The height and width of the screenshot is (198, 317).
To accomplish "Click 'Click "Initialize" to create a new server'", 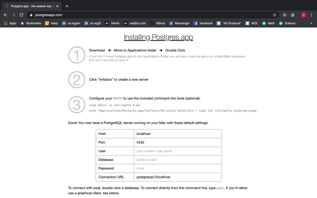I will point(119,80).
